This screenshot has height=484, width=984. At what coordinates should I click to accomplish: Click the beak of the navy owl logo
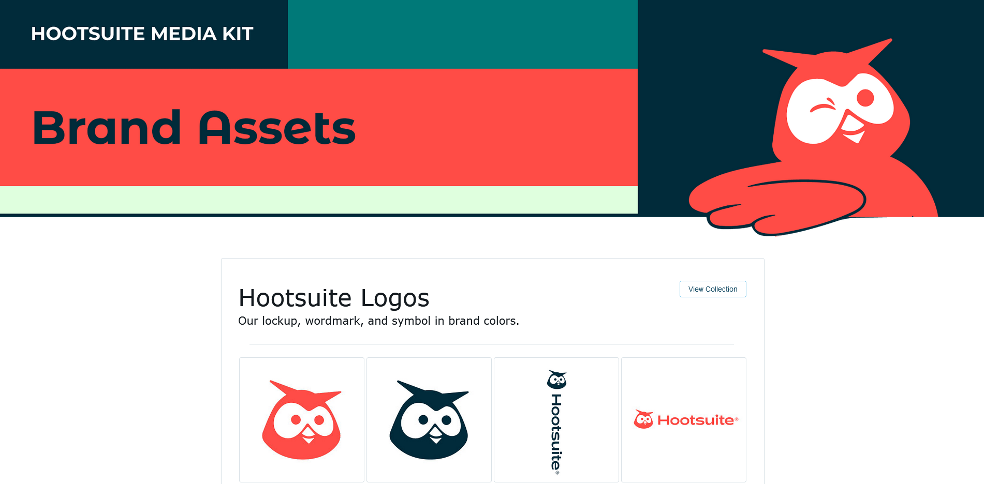click(436, 434)
